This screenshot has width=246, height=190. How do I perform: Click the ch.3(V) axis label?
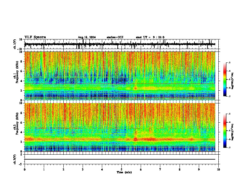[x=15, y=159]
